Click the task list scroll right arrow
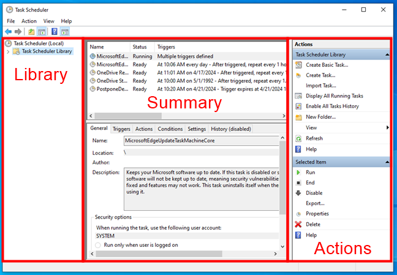Image resolution: width=397 pixels, height=275 pixels. [x=284, y=116]
